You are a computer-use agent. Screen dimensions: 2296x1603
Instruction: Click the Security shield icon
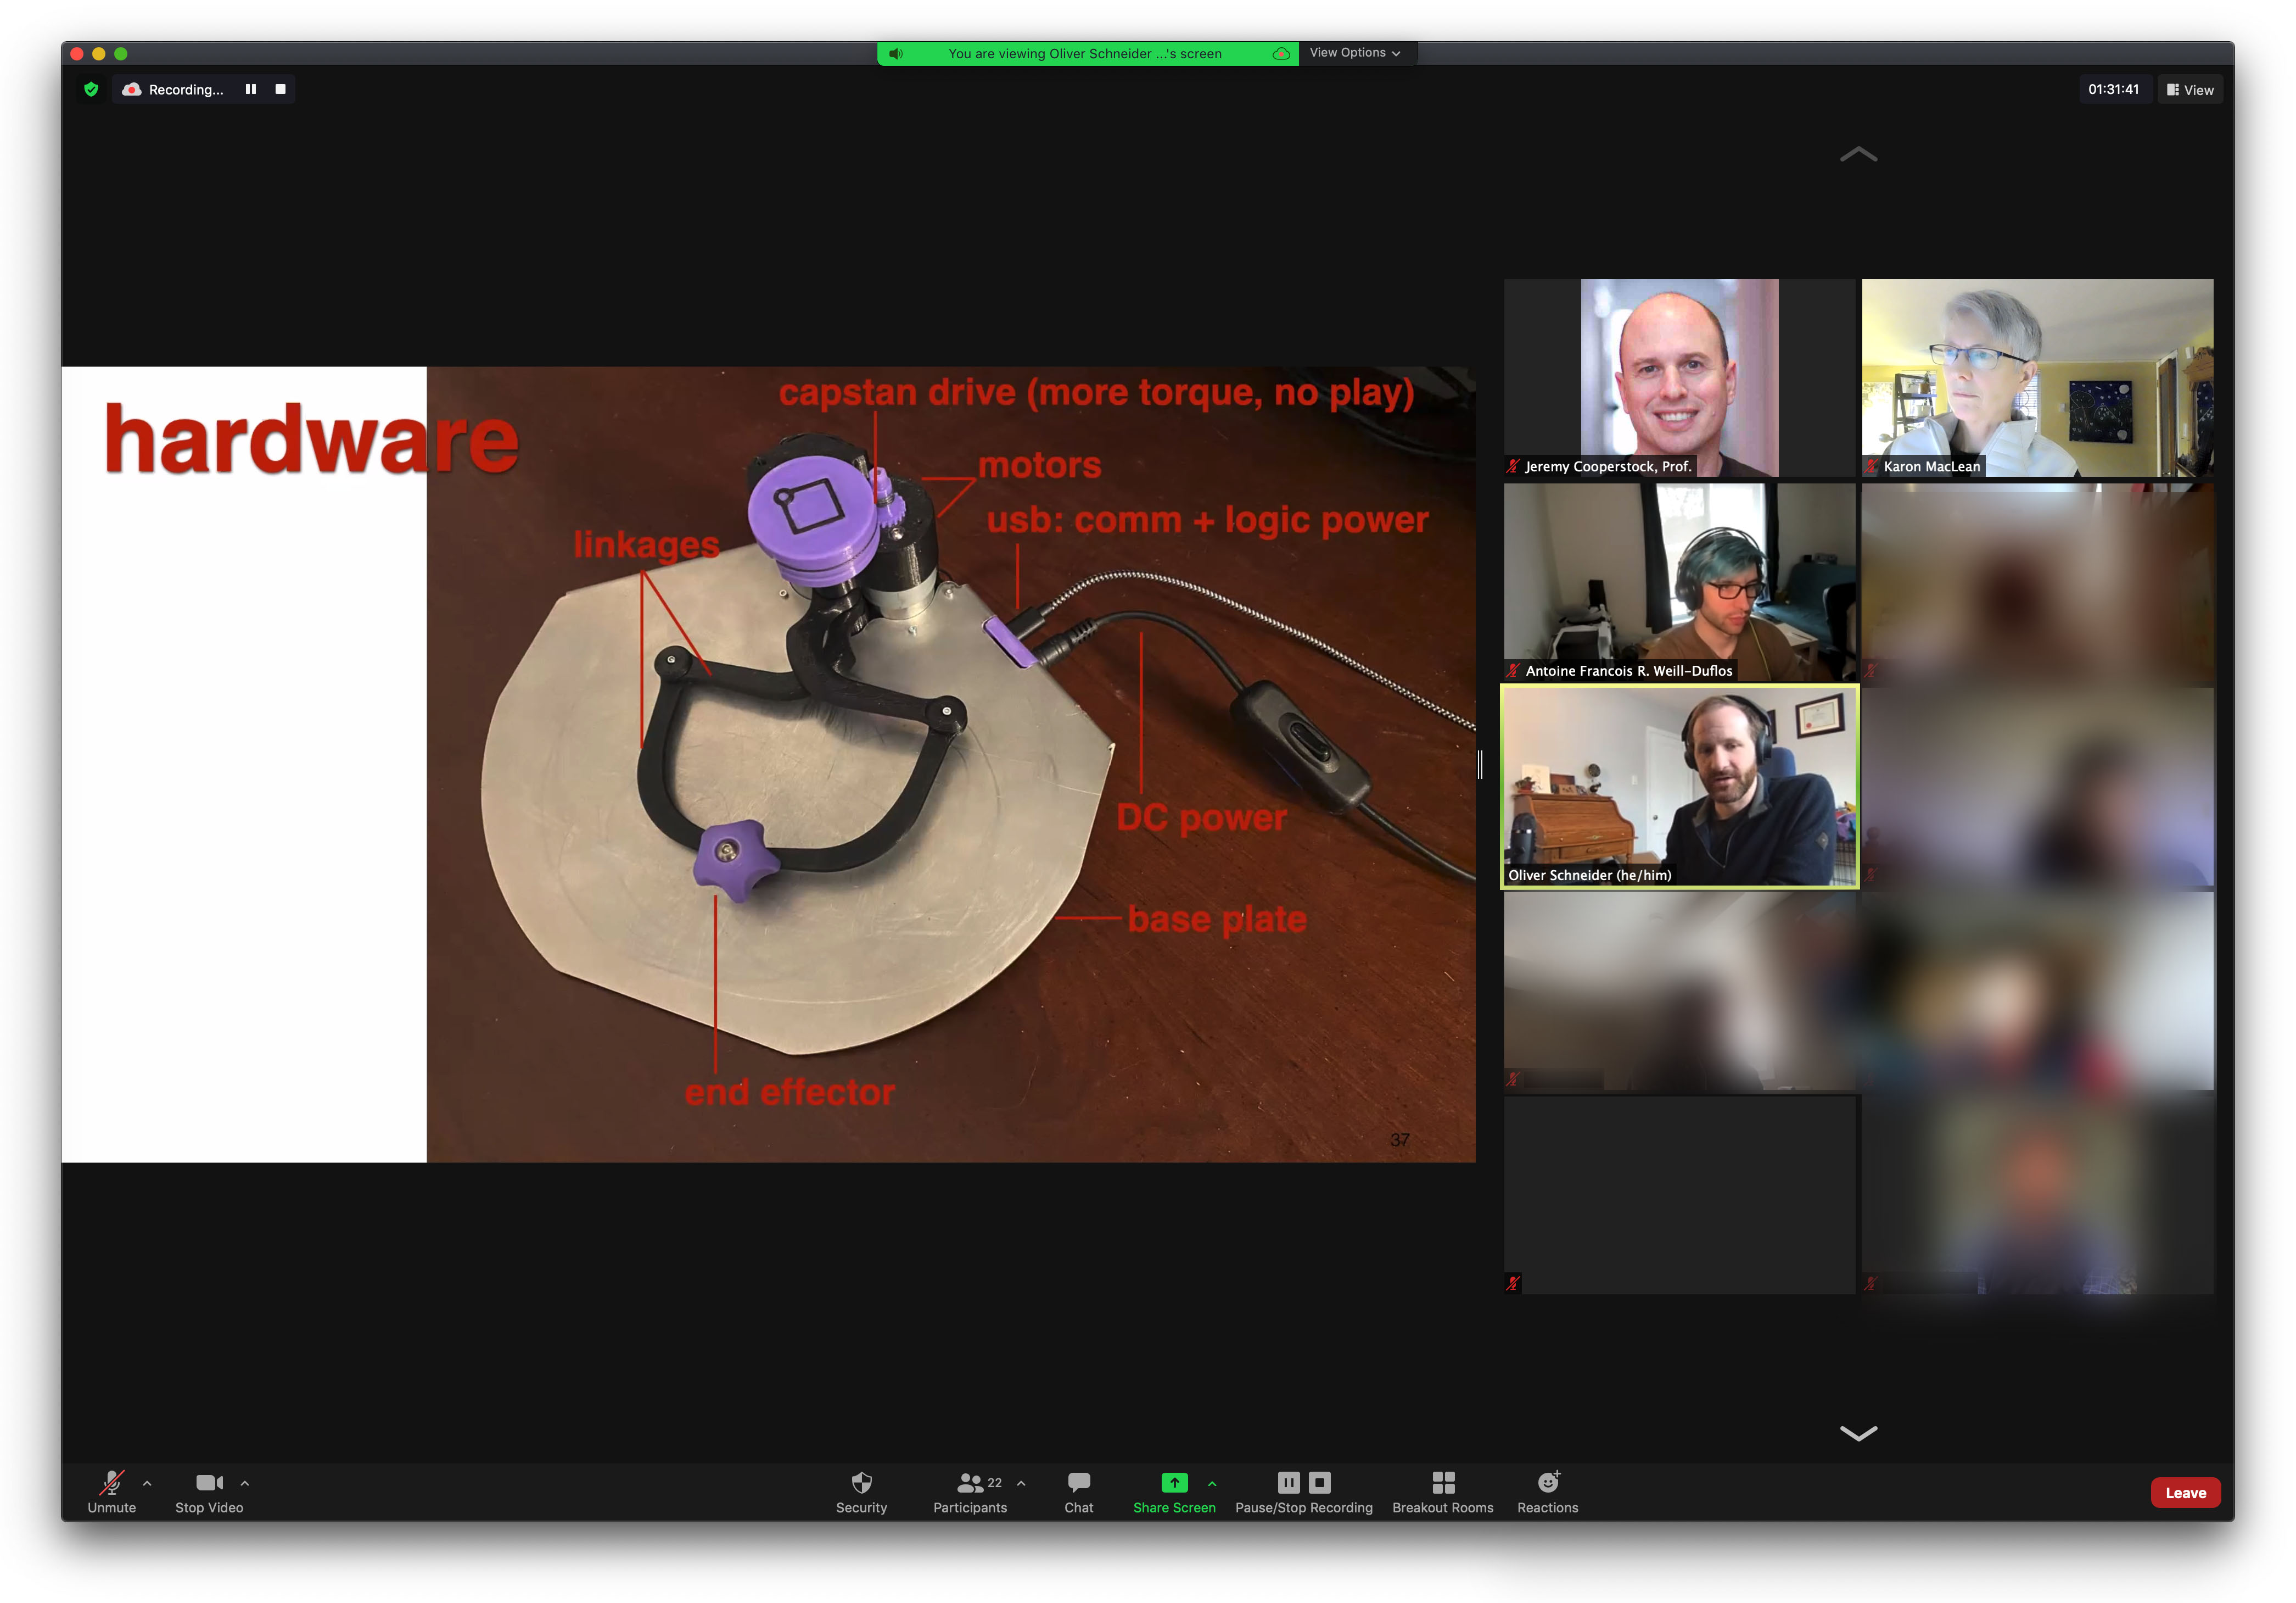coord(861,1483)
